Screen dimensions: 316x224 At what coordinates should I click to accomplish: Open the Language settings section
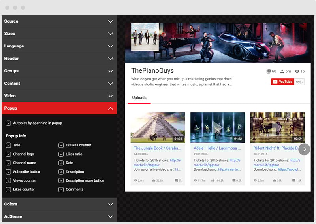59,46
